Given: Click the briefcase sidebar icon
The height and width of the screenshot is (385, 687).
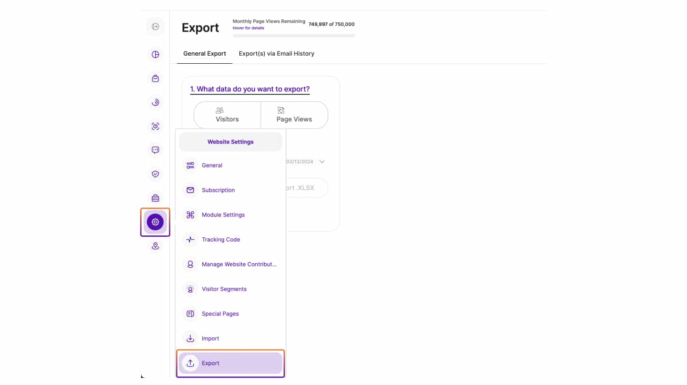Looking at the screenshot, I should 155,198.
